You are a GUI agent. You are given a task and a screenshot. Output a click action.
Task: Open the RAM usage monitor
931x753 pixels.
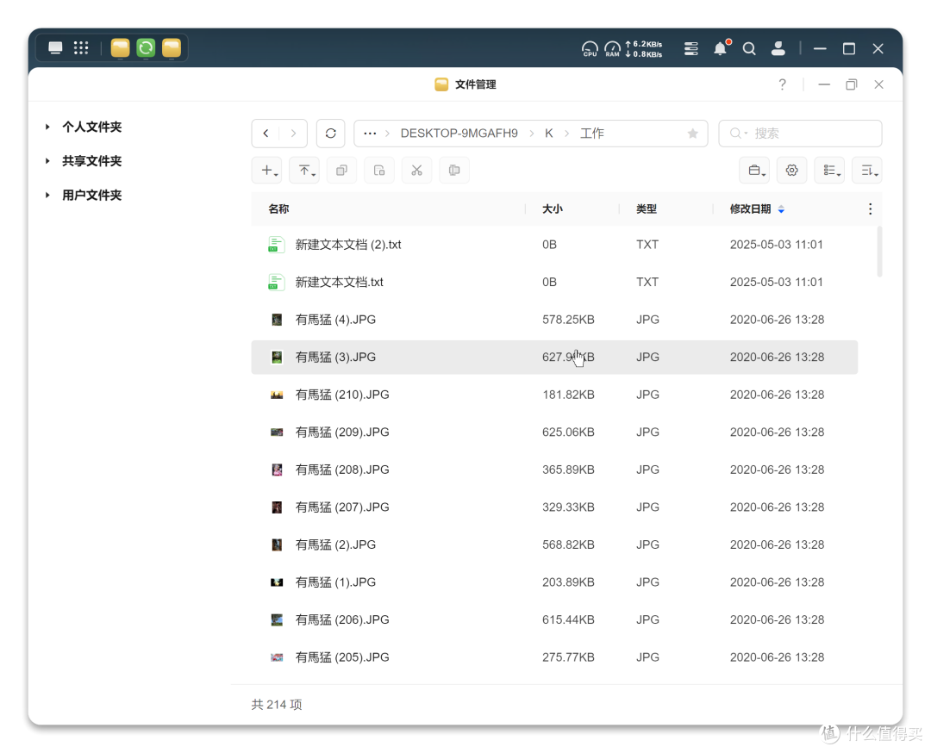[x=612, y=48]
